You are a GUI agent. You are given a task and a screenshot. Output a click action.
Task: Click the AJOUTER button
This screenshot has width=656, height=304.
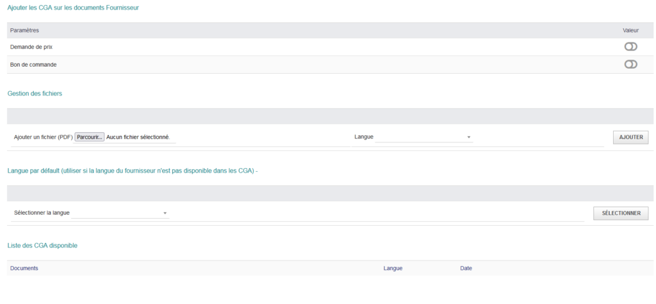point(631,137)
